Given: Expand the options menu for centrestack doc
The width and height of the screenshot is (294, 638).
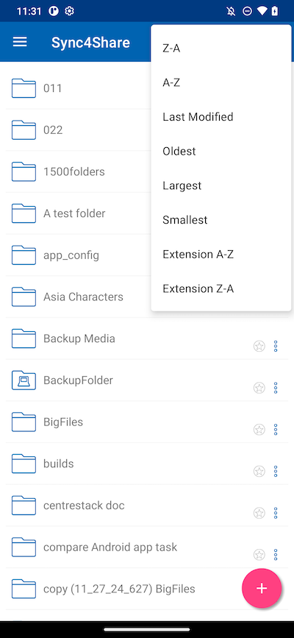Looking at the screenshot, I should tap(276, 513).
